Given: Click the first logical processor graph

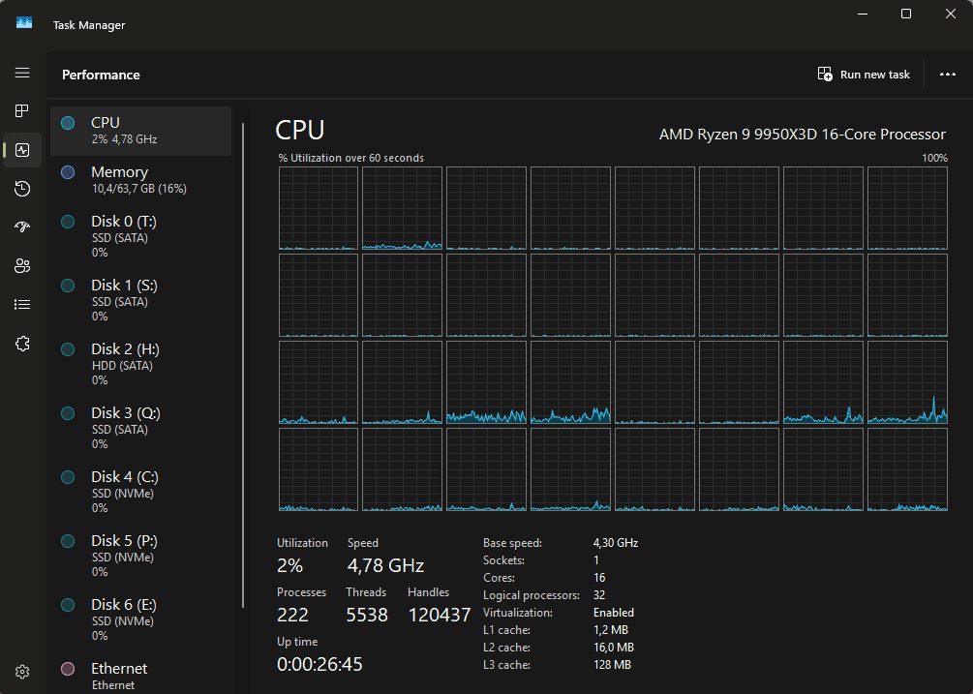Looking at the screenshot, I should click(x=319, y=208).
